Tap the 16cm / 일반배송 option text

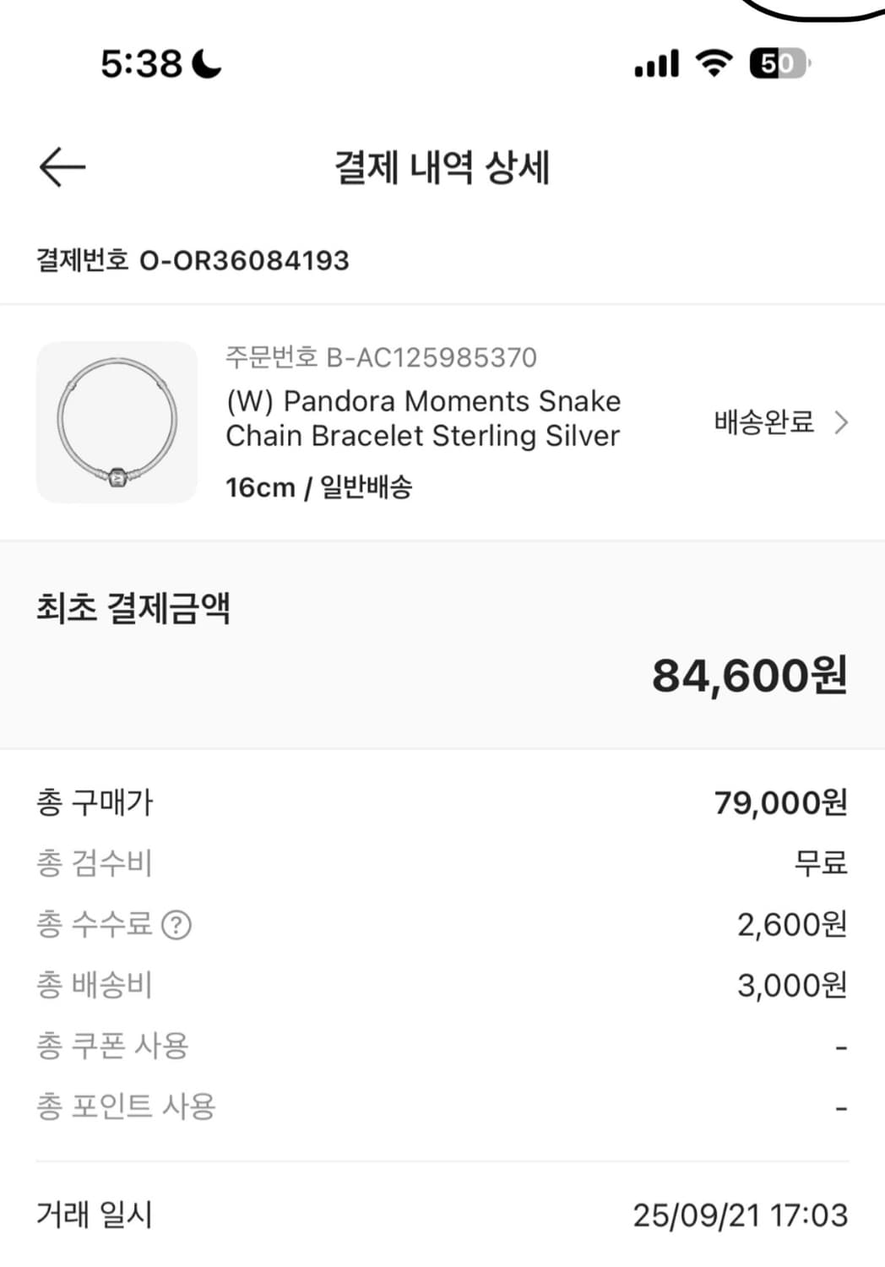click(319, 487)
